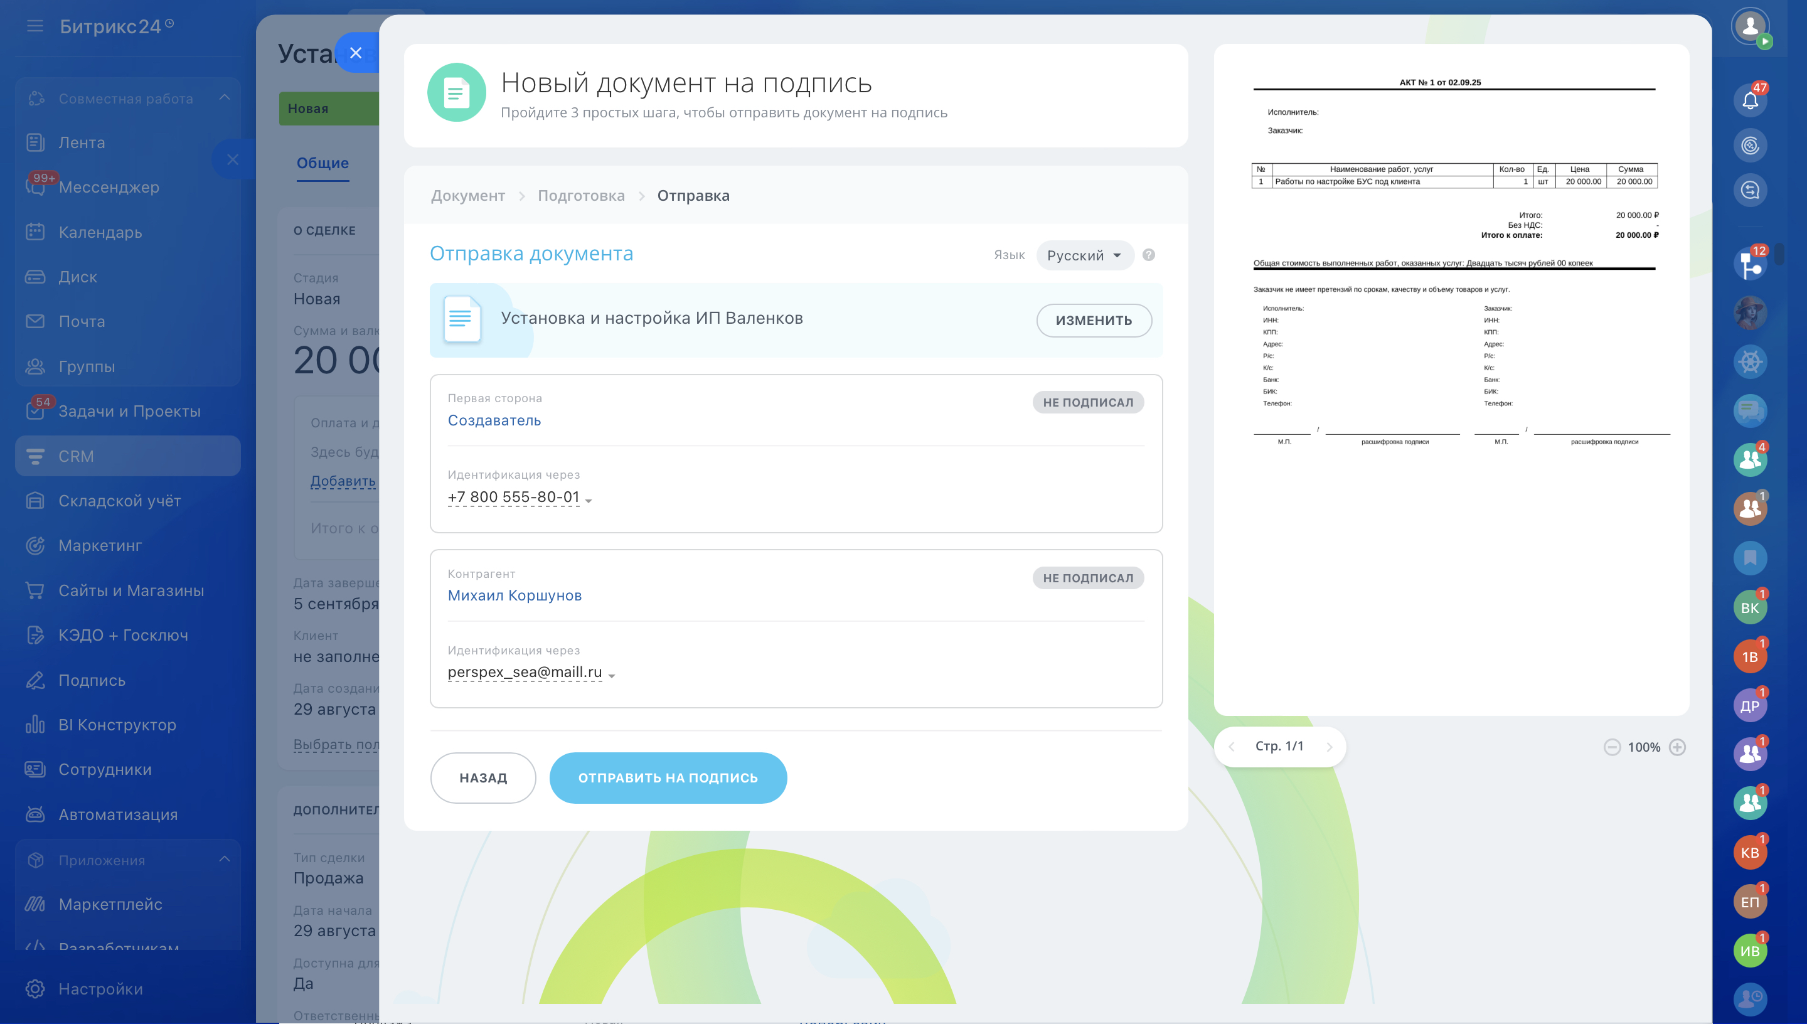This screenshot has width=1807, height=1024.
Task: Collapse the Приложения section
Action: point(224,860)
